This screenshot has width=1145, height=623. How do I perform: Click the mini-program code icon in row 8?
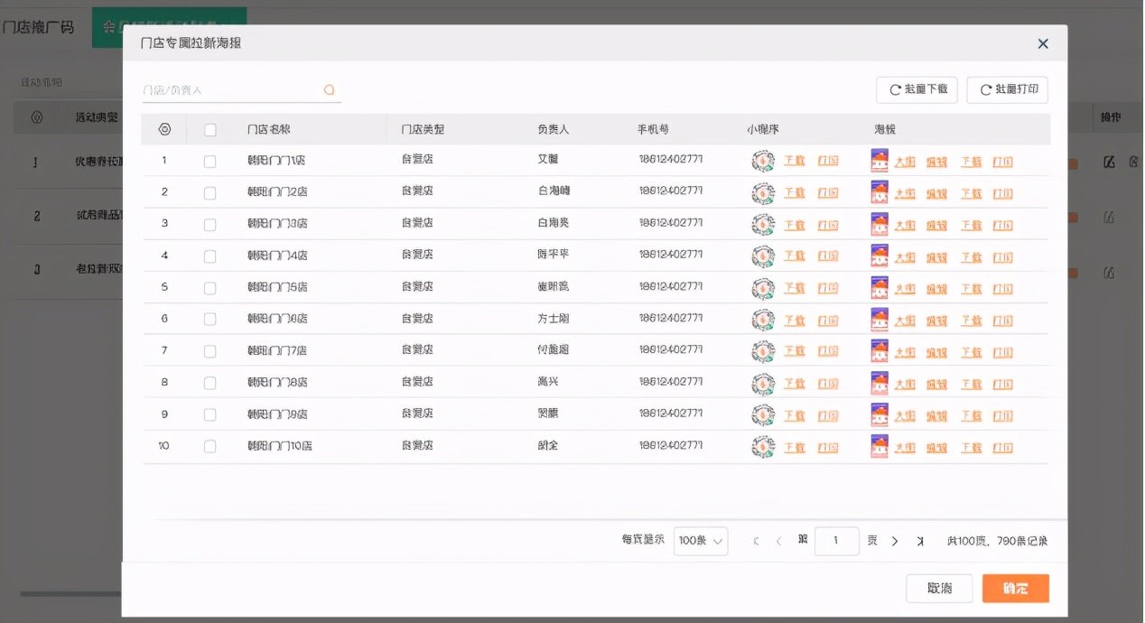763,383
